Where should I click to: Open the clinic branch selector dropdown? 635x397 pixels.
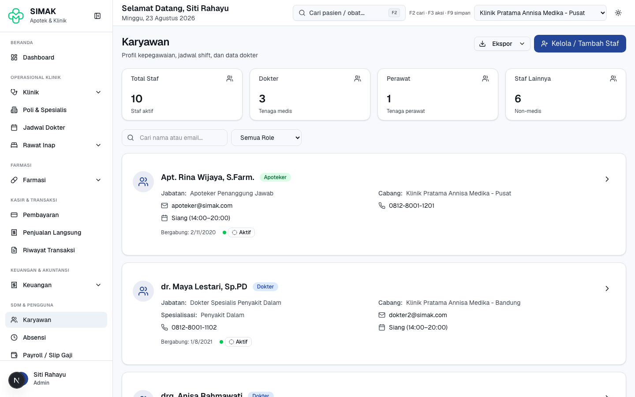[540, 13]
